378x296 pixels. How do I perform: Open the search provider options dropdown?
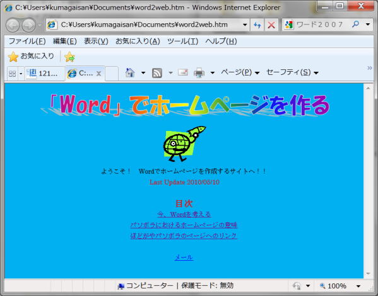(x=368, y=25)
